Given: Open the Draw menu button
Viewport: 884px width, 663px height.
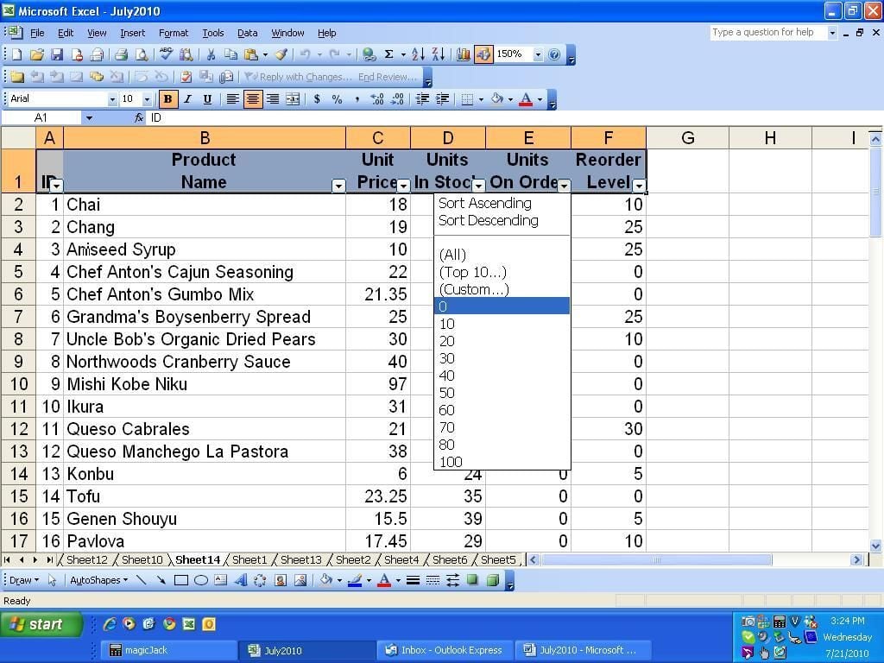Looking at the screenshot, I should click(23, 580).
